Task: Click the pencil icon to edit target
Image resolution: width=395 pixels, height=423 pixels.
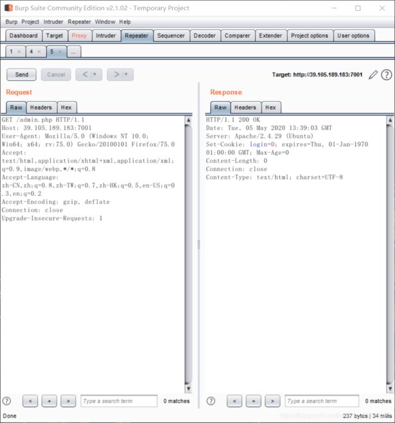Action: coord(373,75)
